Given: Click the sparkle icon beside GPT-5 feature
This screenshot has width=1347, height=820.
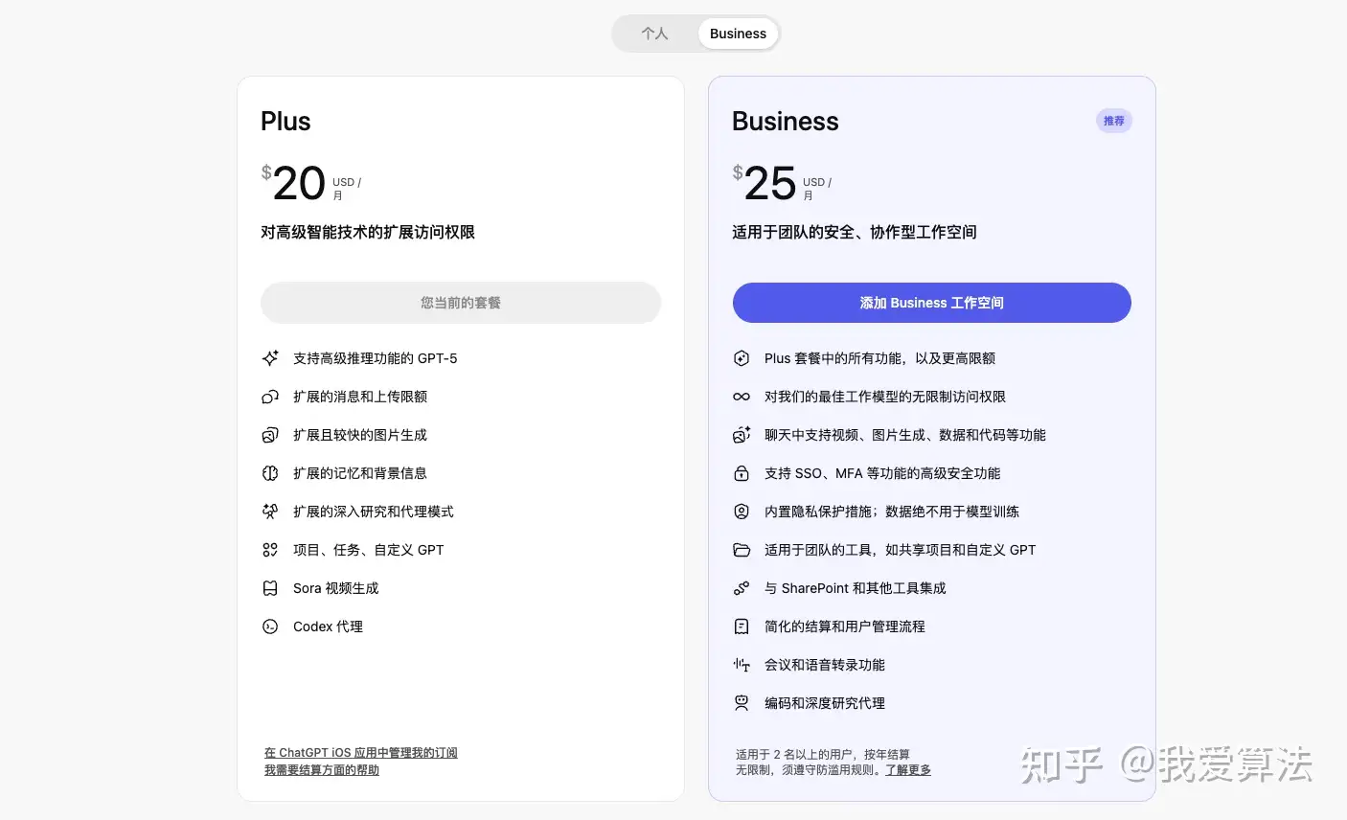Looking at the screenshot, I should pyautogui.click(x=270, y=358).
